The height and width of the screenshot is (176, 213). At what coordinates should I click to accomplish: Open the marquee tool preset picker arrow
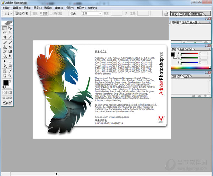11,14
